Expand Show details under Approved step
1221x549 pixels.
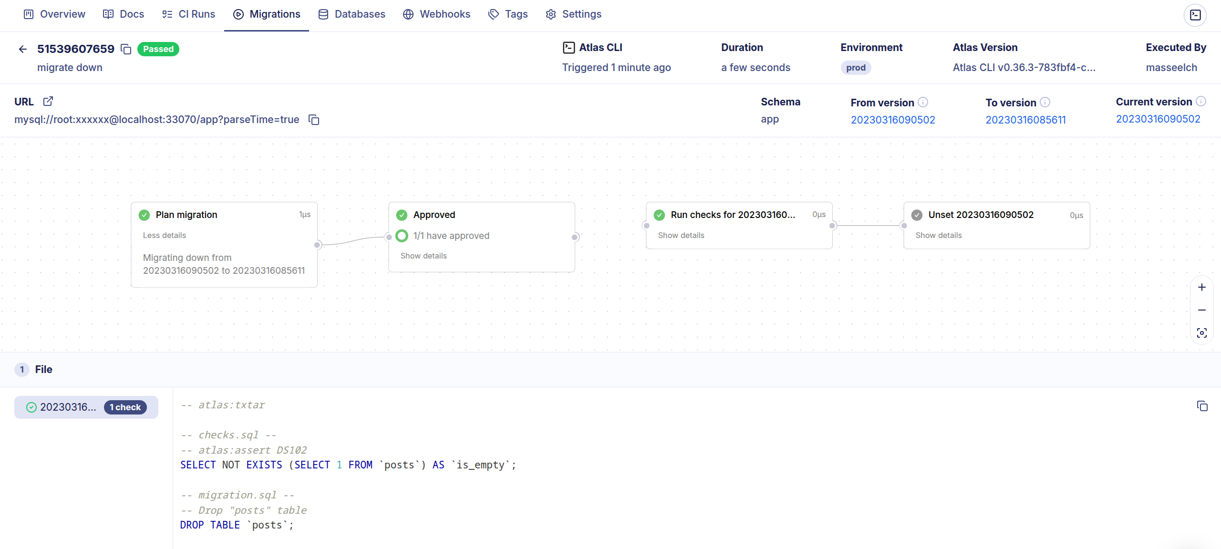(x=423, y=256)
